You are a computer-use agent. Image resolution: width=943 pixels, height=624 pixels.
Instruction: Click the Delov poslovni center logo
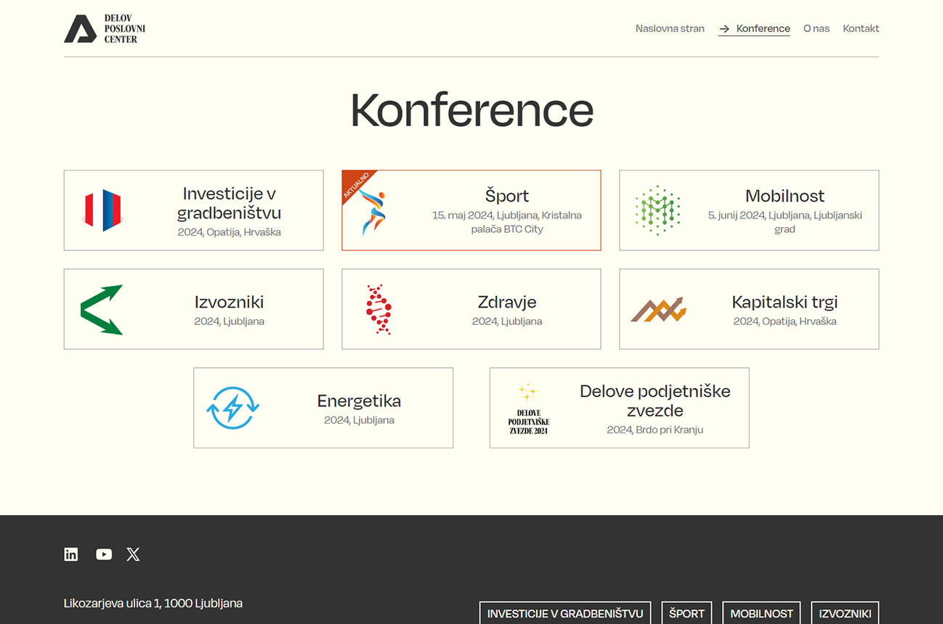[105, 28]
